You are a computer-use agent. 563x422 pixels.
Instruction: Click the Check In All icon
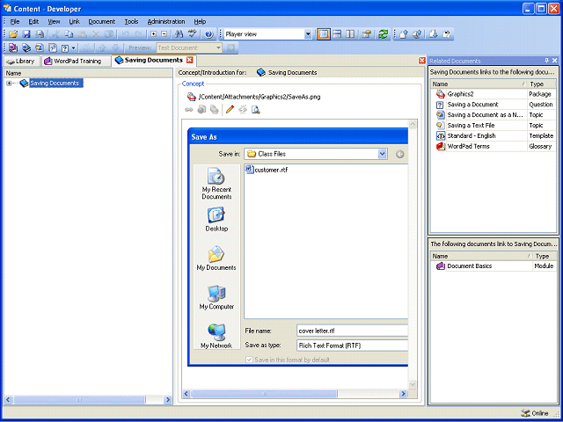(x=417, y=34)
